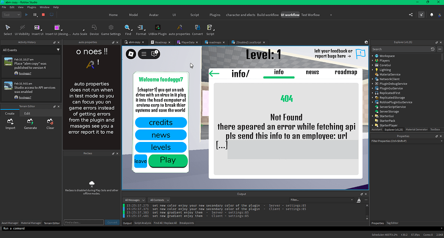
Task: Click the Auto Scale tool
Action: [x=80, y=30]
